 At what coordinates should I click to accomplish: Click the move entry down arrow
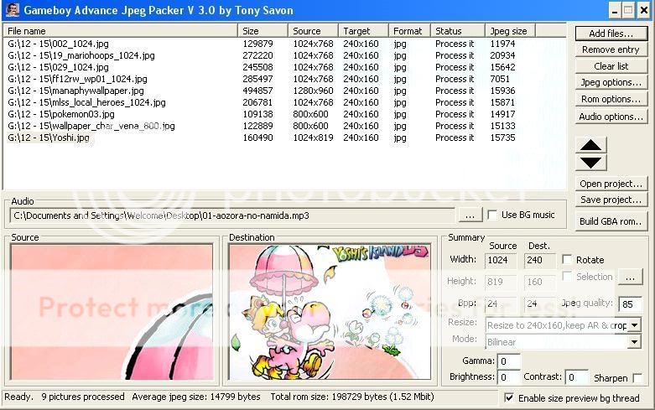pyautogui.click(x=591, y=162)
